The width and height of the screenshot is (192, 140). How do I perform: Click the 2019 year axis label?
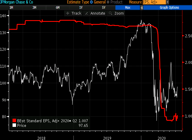[x=107, y=138]
